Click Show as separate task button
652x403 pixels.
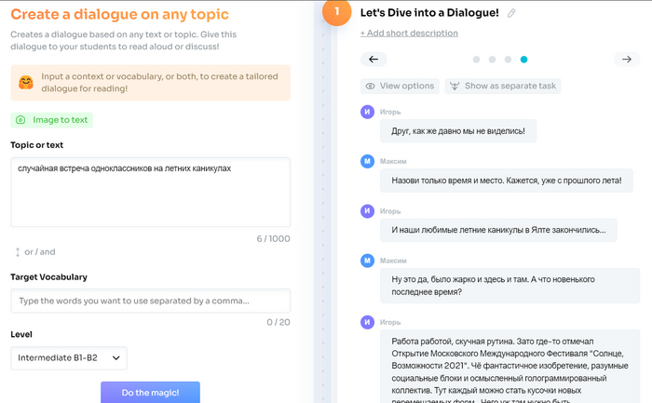pyautogui.click(x=502, y=86)
